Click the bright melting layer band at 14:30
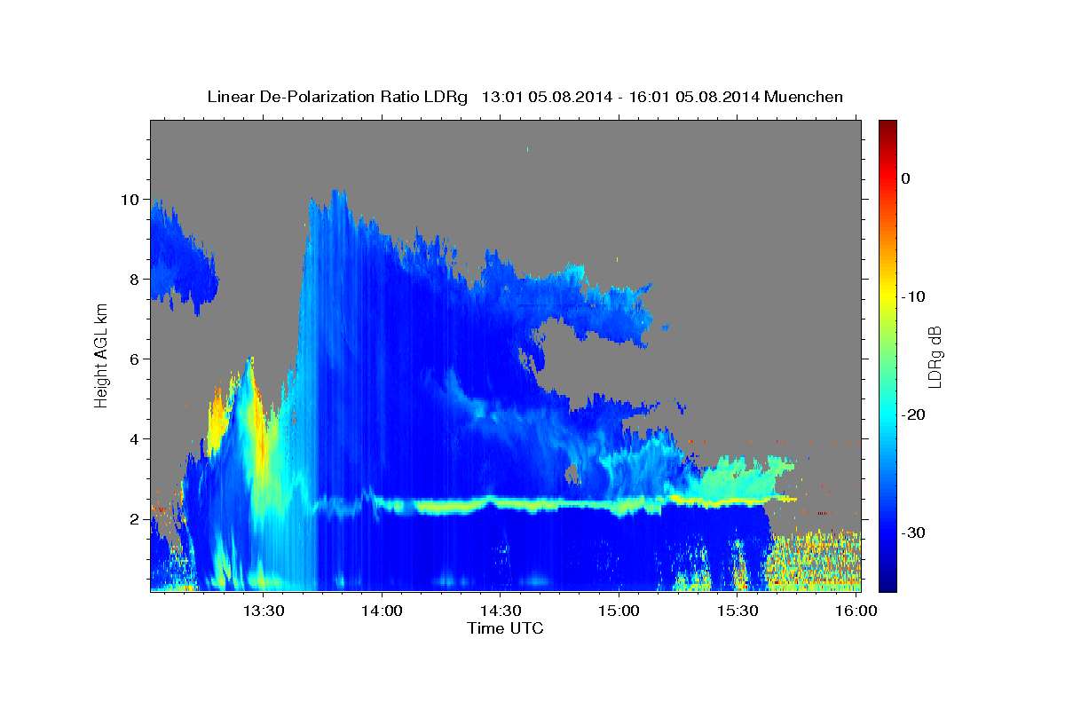1065x710 pixels. (x=501, y=505)
